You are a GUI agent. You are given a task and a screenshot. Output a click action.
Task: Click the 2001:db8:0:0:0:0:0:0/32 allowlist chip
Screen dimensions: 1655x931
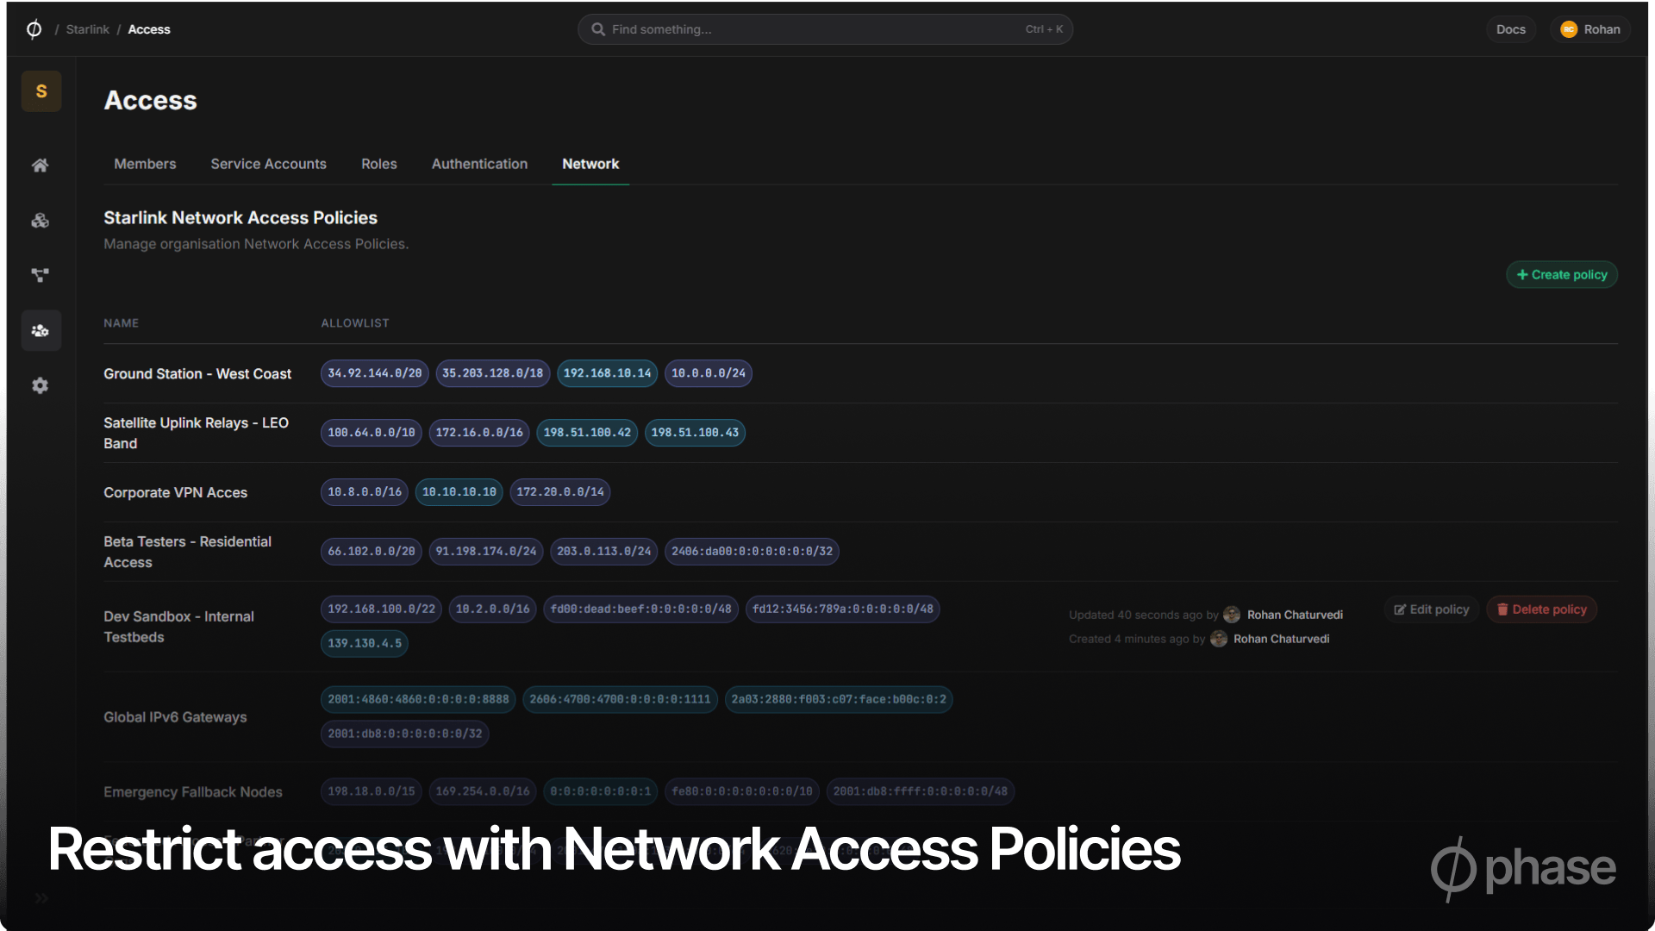[x=405, y=734]
